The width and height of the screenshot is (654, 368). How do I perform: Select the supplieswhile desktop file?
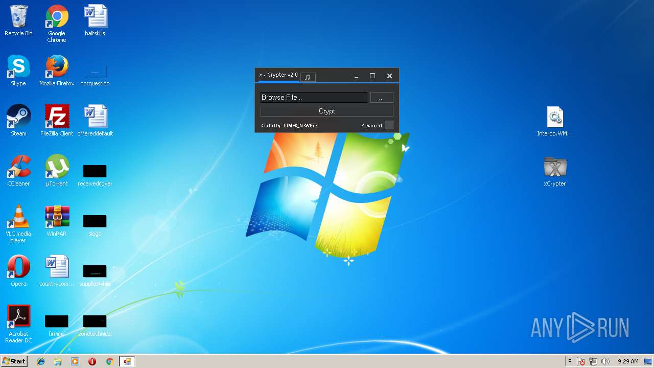(95, 275)
